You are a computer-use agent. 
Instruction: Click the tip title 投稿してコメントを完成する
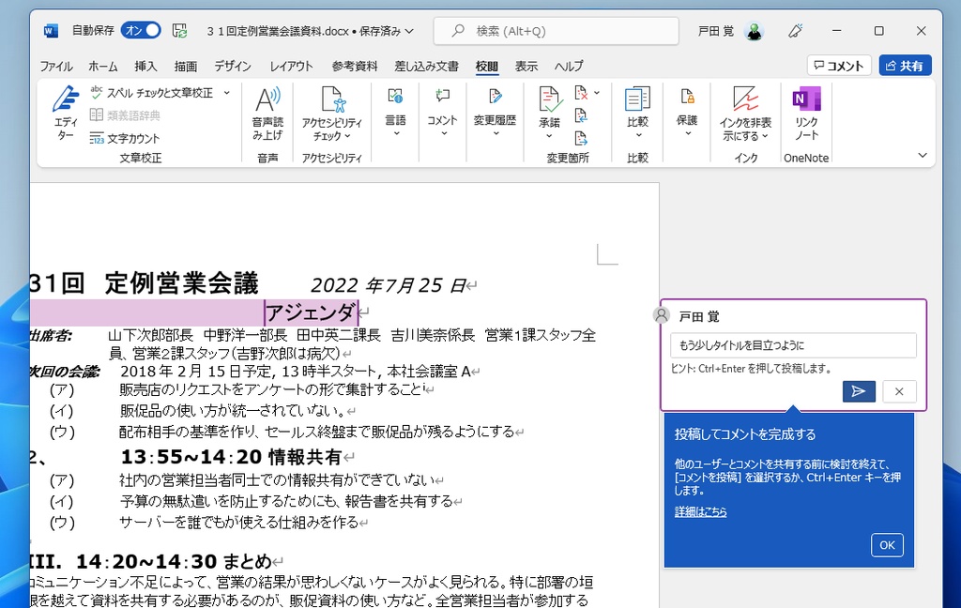pyautogui.click(x=745, y=434)
